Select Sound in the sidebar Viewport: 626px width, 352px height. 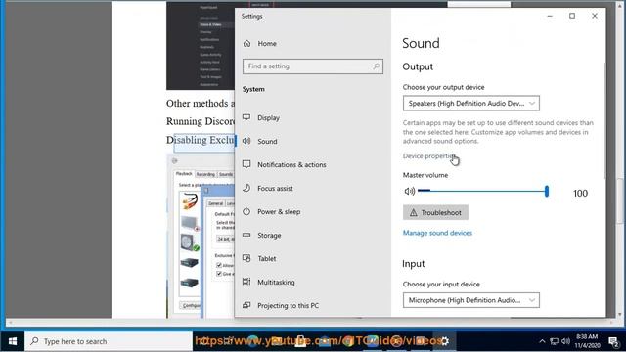(260, 141)
